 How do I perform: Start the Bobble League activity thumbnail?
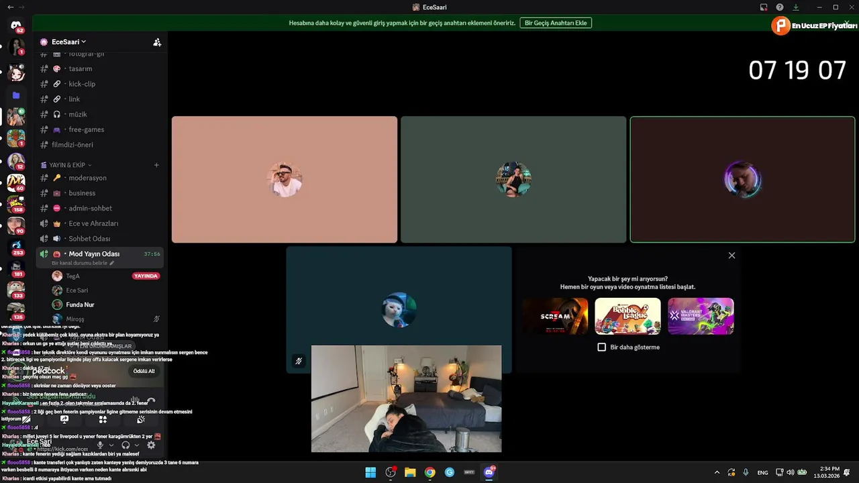[627, 316]
